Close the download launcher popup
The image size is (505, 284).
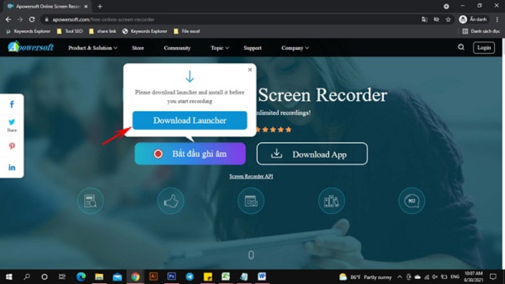(250, 70)
